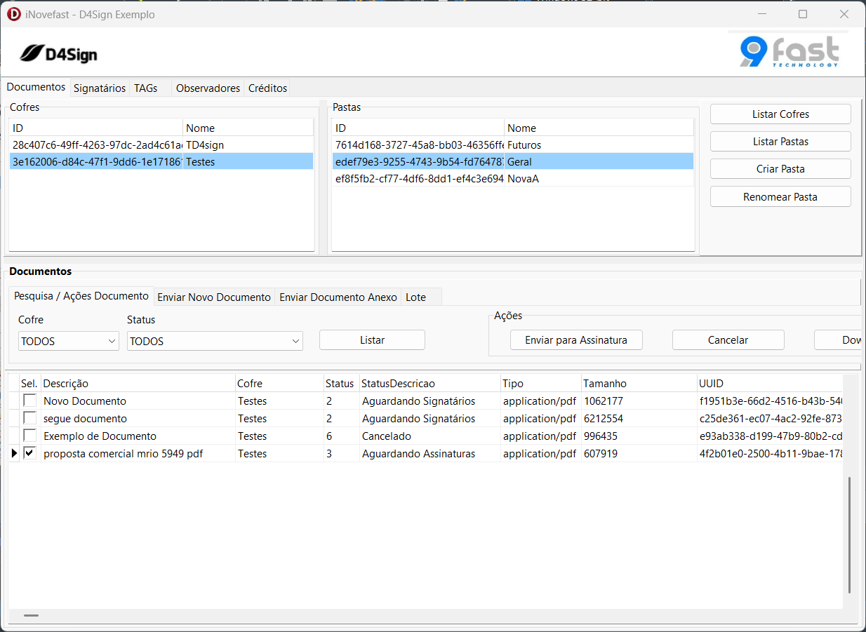
Task: Check the box for Exemplo de Documento
Action: (29, 436)
